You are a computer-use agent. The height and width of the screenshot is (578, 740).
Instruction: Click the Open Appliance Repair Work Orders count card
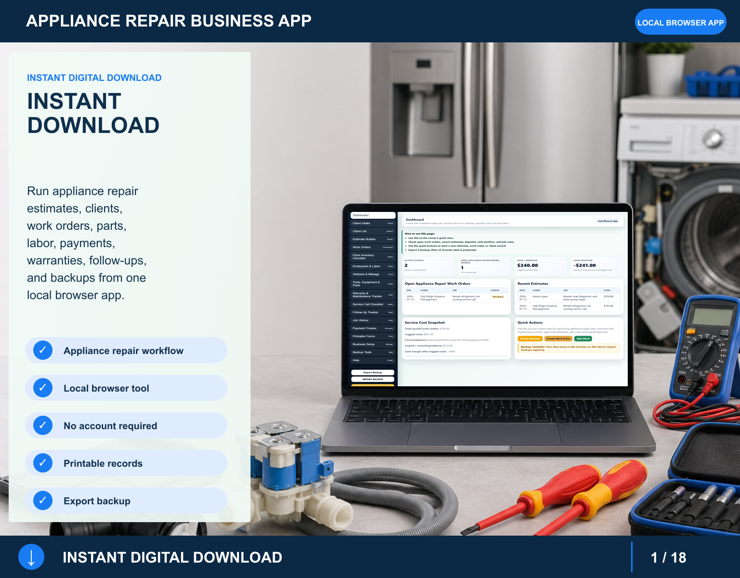pos(485,265)
